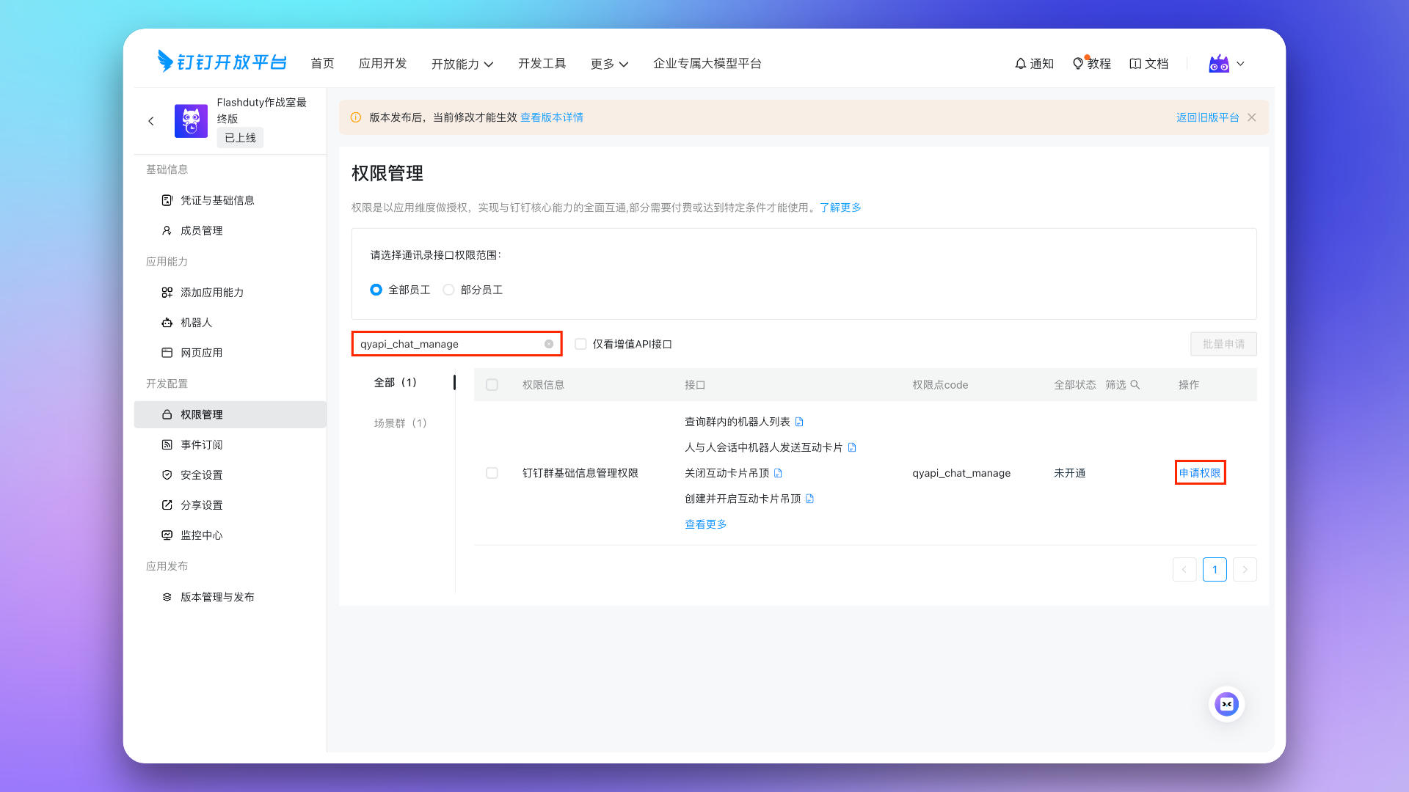Click the qyapi_chat_manage search input

tap(448, 344)
